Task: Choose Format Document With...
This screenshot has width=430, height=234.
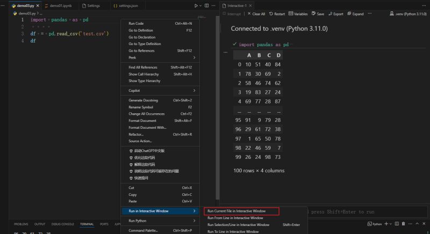Action: [160, 128]
